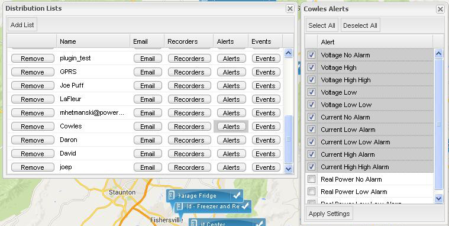Remove the Daron distribution list

pyautogui.click(x=33, y=140)
